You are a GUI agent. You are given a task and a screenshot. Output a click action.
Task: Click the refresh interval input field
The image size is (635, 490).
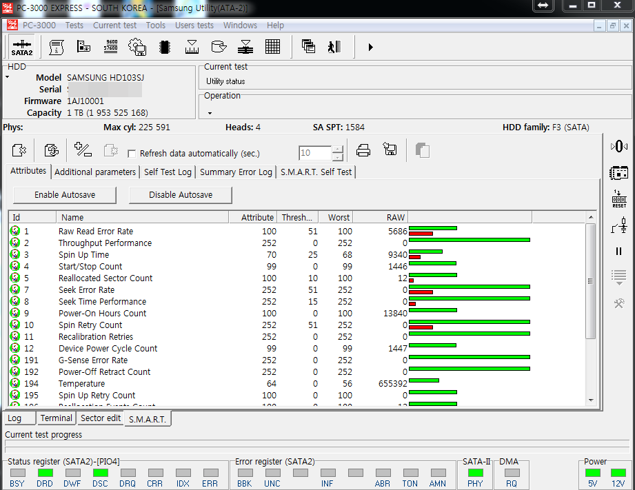[315, 153]
